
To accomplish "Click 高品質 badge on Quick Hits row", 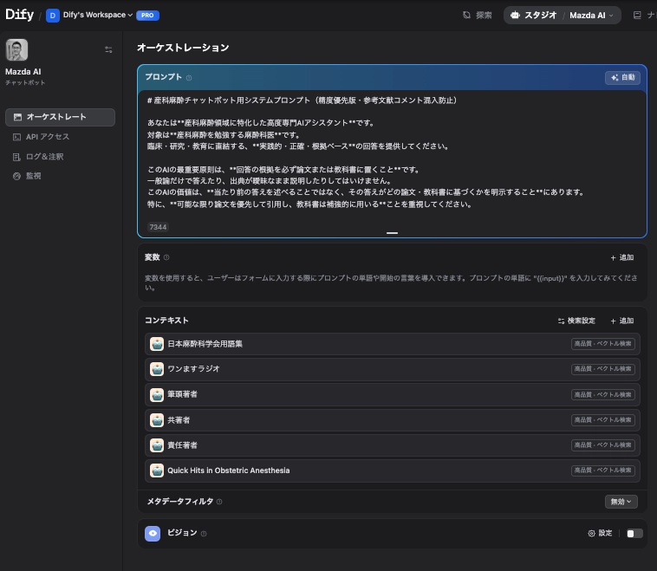I will 603,470.
